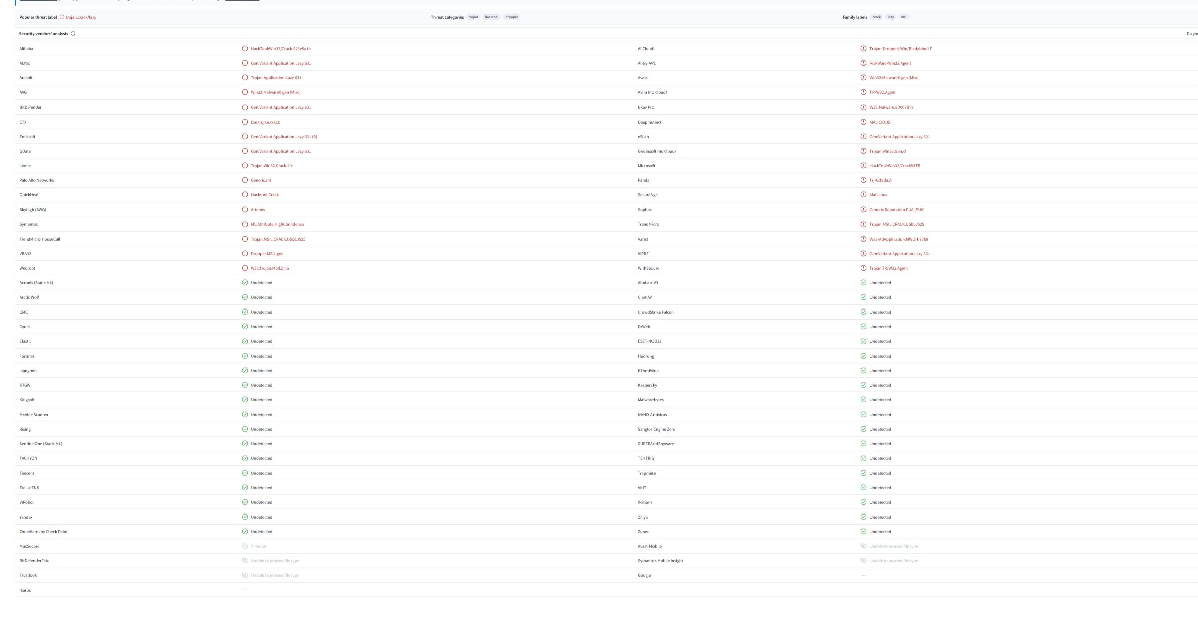The height and width of the screenshot is (617, 1198).
Task: Select the check icon in CrowdStrike Falcon's row
Action: click(864, 312)
